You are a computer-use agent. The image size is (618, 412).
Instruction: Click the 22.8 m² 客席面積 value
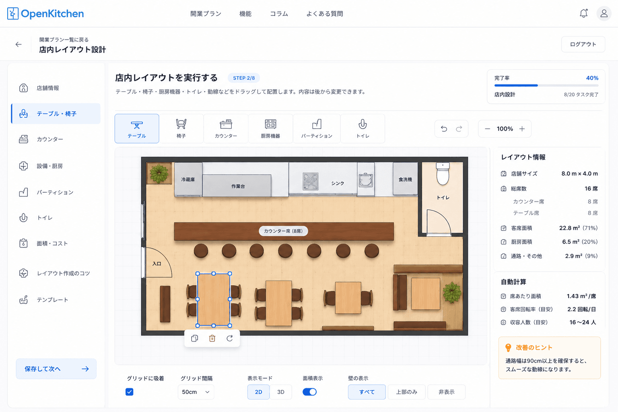pos(569,228)
